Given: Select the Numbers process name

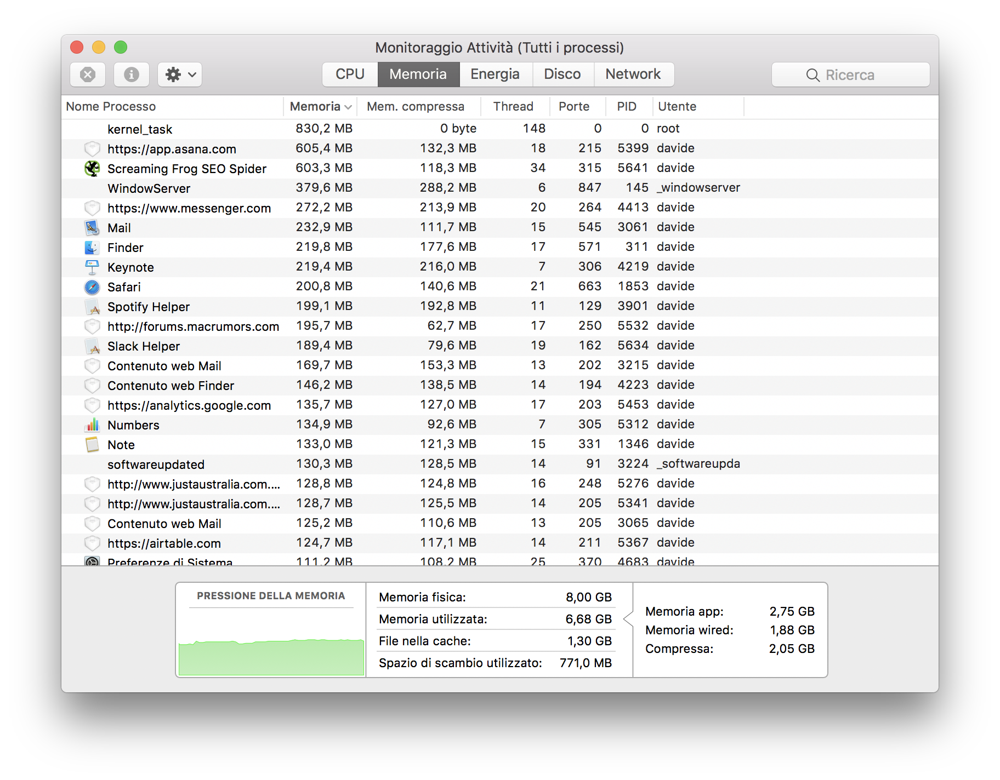Looking at the screenshot, I should 133,425.
